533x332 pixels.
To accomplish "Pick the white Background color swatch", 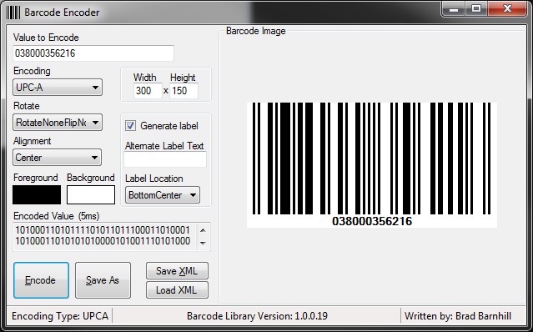I will (x=91, y=194).
